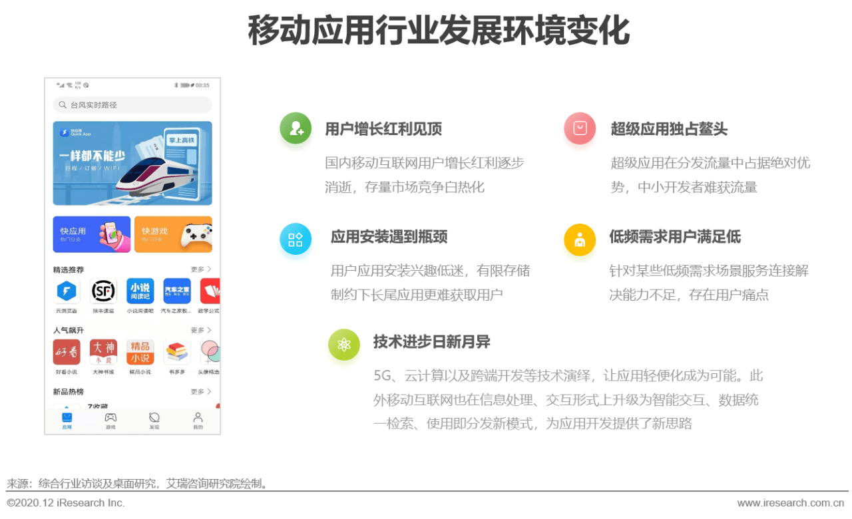Click the battery indicator in phone status bar
This screenshot has height=519, width=852.
tap(186, 85)
